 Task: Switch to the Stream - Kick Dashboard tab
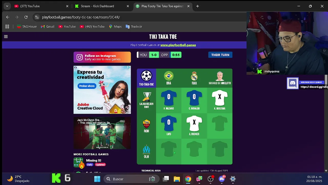(102, 6)
